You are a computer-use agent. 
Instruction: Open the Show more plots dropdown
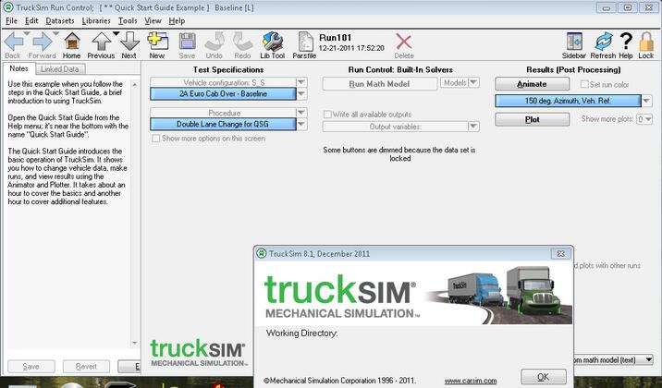pos(644,119)
